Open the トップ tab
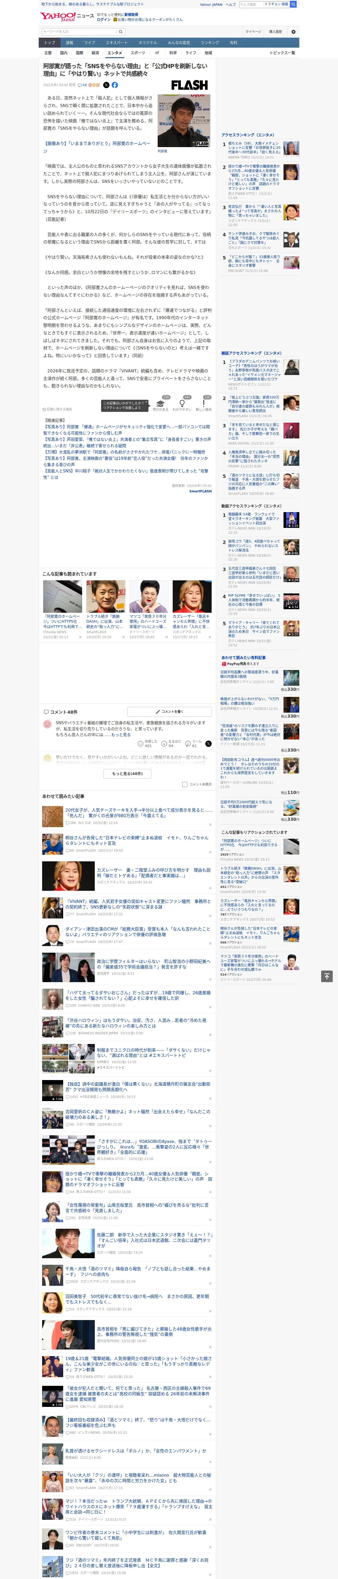The height and width of the screenshot is (1579, 338). (x=50, y=43)
